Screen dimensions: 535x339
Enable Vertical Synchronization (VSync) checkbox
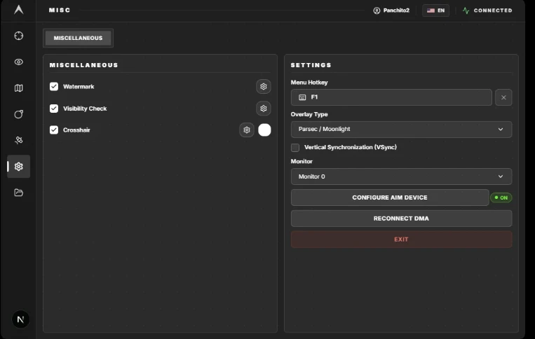pos(295,148)
